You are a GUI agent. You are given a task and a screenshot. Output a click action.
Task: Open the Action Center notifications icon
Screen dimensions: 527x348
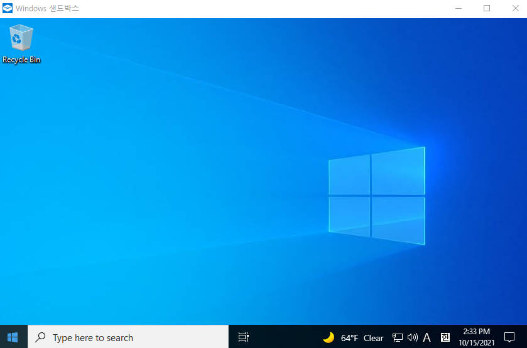point(509,337)
